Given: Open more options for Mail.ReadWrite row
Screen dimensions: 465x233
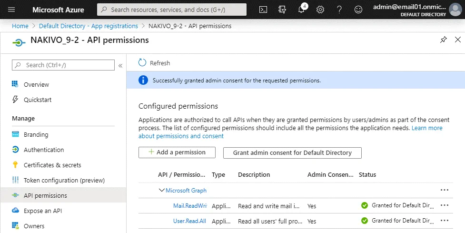Looking at the screenshot, I should [x=444, y=205].
